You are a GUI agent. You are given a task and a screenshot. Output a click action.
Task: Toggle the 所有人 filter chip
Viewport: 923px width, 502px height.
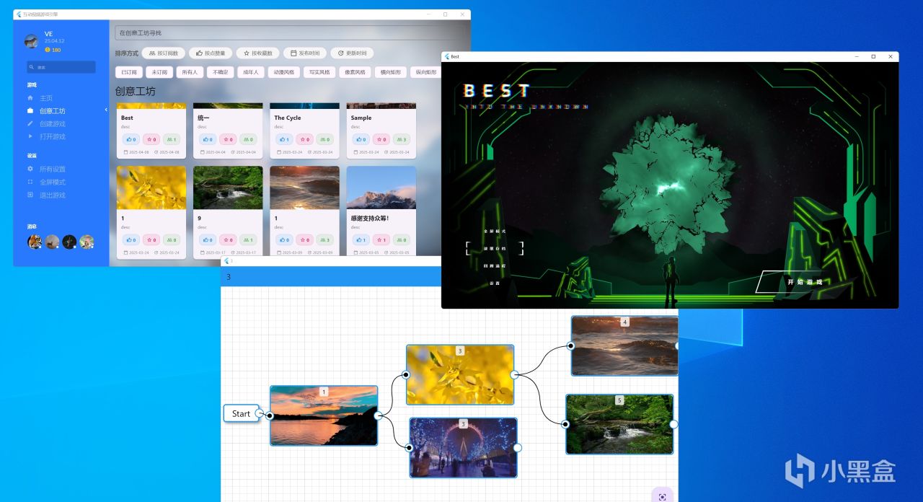click(x=190, y=72)
